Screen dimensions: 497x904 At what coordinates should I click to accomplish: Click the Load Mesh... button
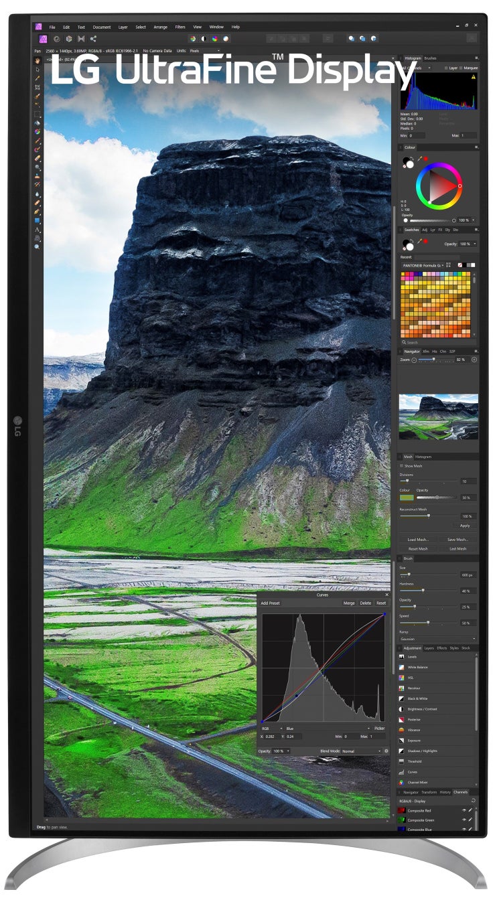coord(418,540)
